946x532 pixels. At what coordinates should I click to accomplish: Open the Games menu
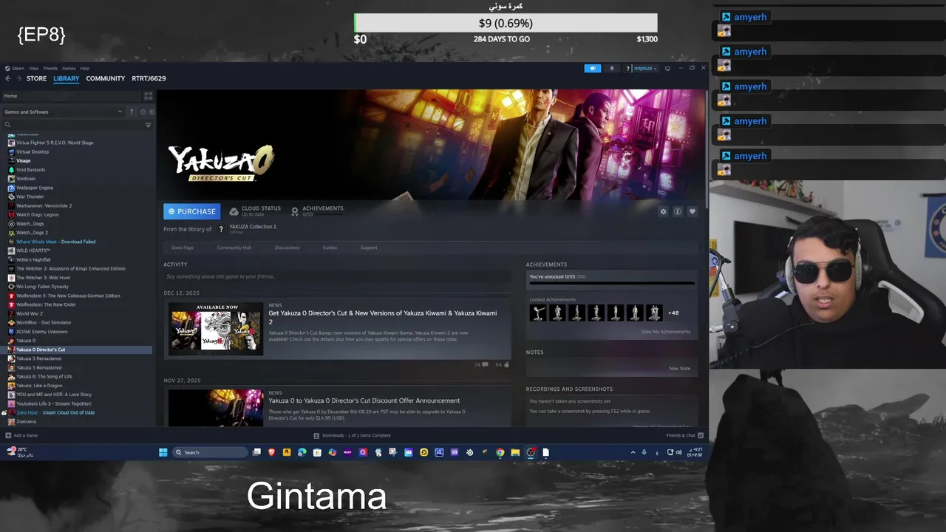[x=69, y=68]
